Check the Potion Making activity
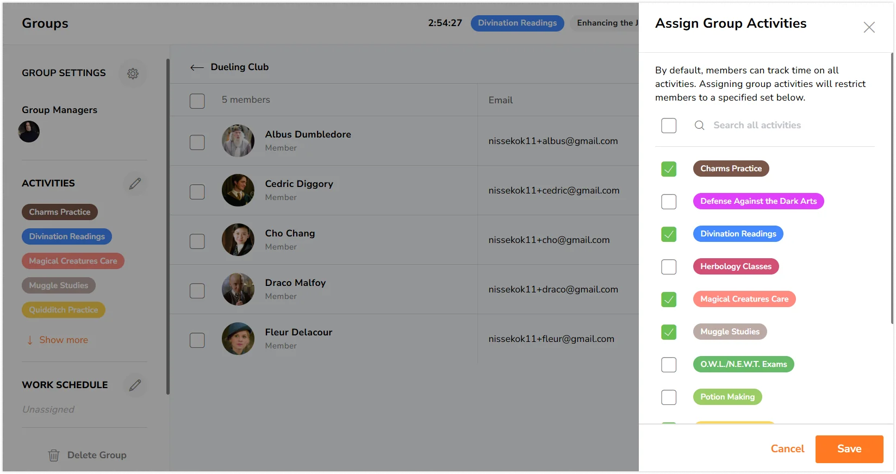896x474 pixels. pyautogui.click(x=669, y=397)
